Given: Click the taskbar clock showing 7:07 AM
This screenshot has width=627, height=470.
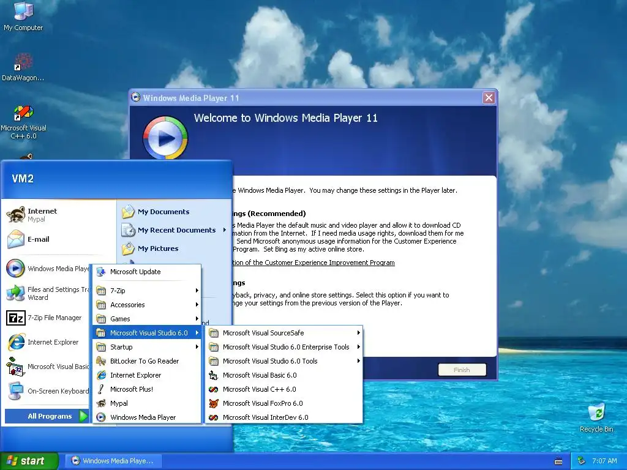Looking at the screenshot, I should pos(604,461).
